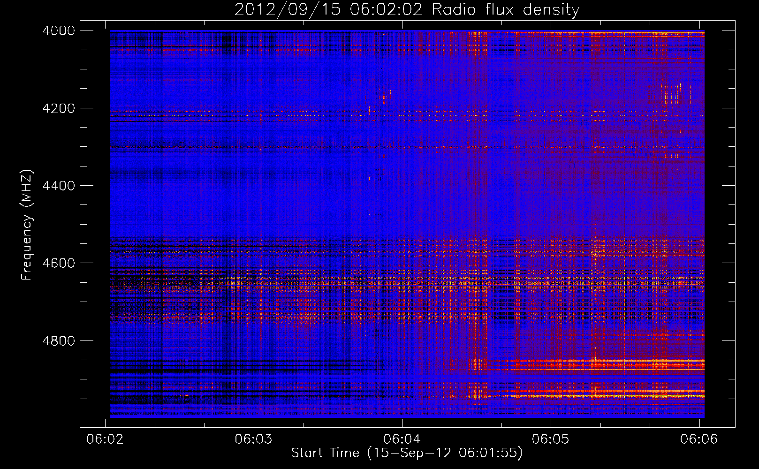Click the 'Frequency (MHZ)' axis title
This screenshot has width=759, height=469.
(27, 225)
